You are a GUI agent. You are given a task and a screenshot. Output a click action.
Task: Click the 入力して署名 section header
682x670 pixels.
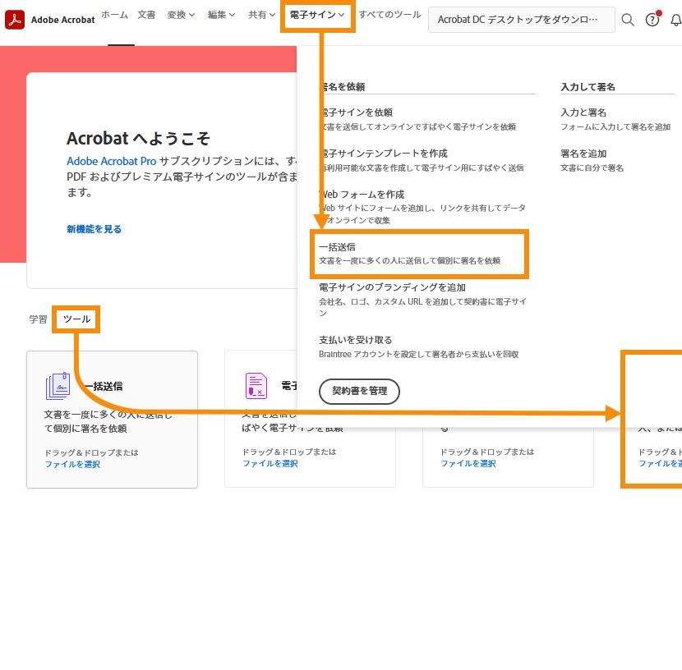(x=588, y=87)
